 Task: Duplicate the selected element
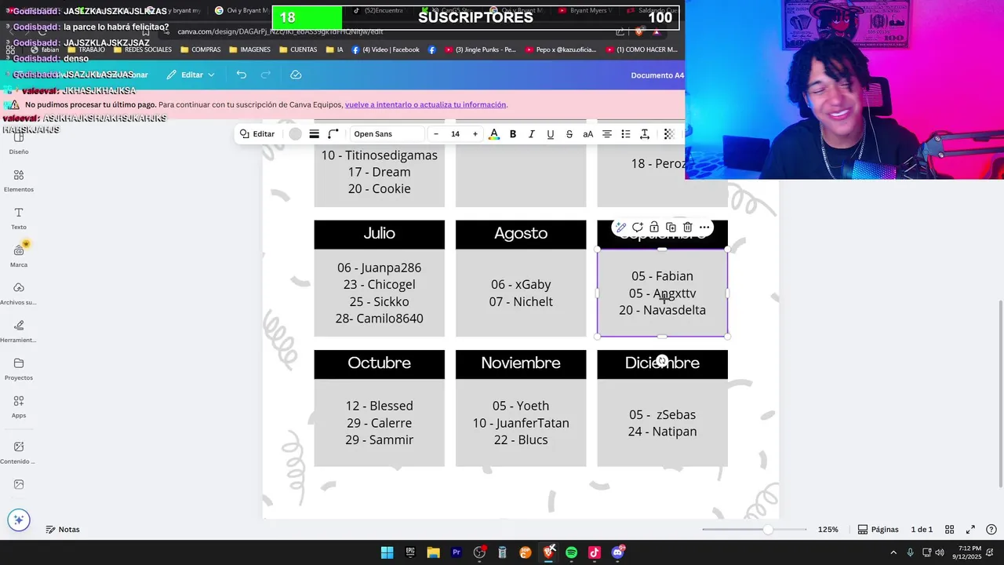tap(671, 228)
